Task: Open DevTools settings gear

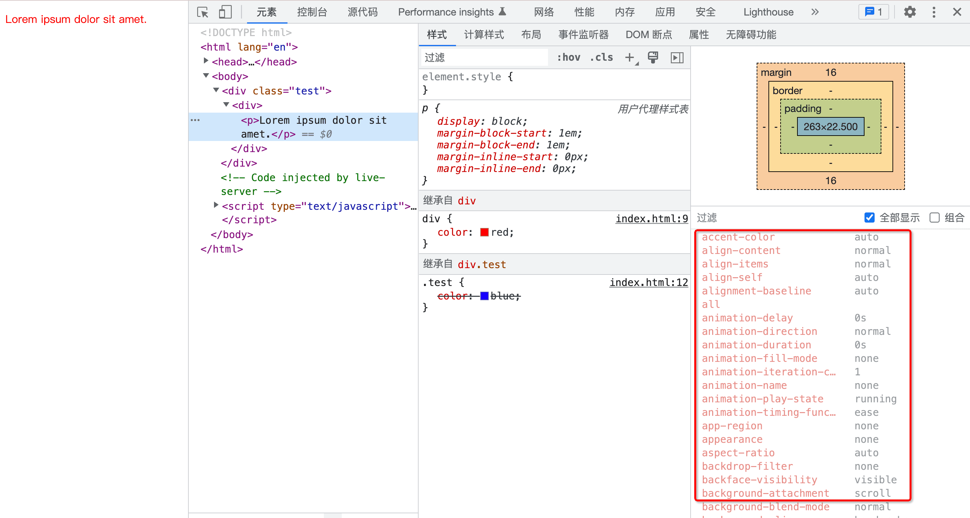Action: pos(909,12)
